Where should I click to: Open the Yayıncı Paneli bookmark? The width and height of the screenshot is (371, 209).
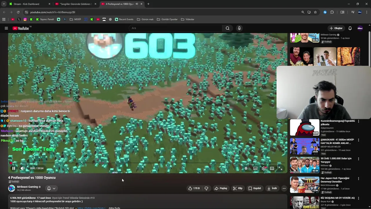45,19
